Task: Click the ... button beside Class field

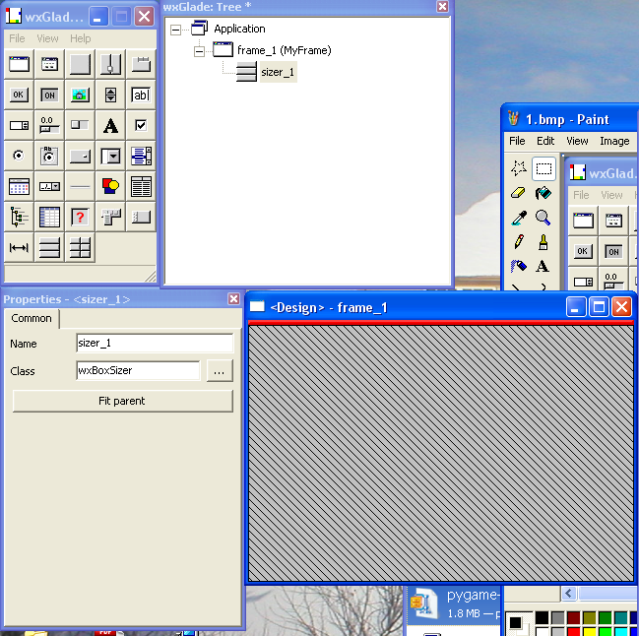Action: click(220, 371)
